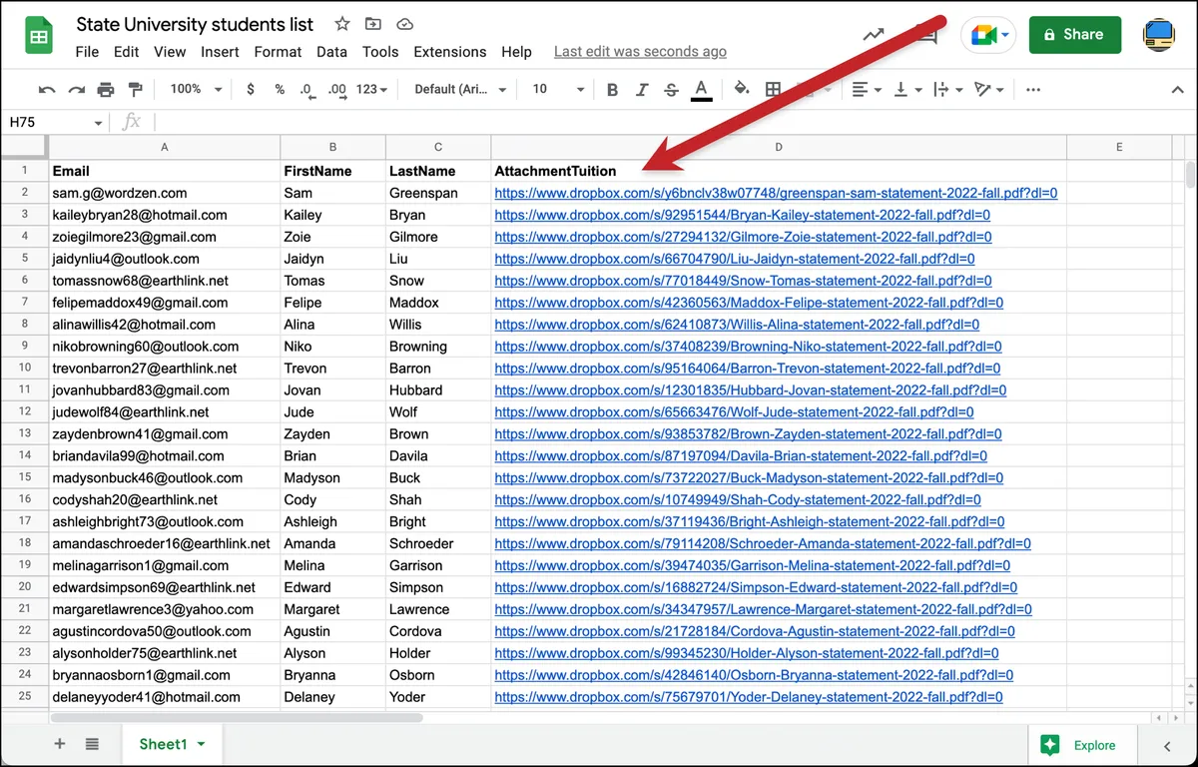Open the Format menu

(x=278, y=52)
